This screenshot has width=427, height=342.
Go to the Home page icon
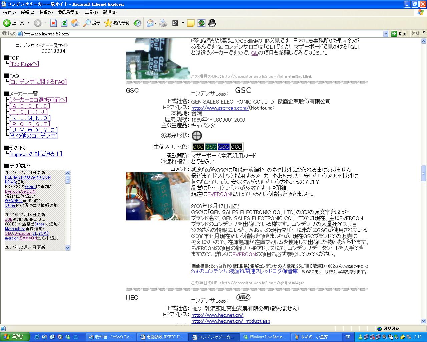[x=75, y=23]
